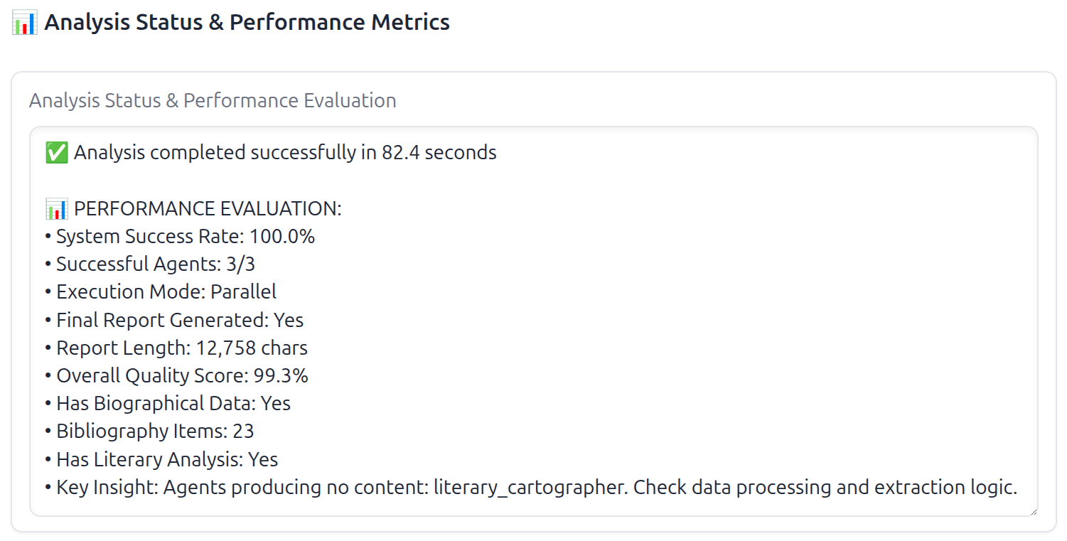Click the textarea resize handle at bottom-right corner
The width and height of the screenshot is (1067, 541).
click(1034, 510)
